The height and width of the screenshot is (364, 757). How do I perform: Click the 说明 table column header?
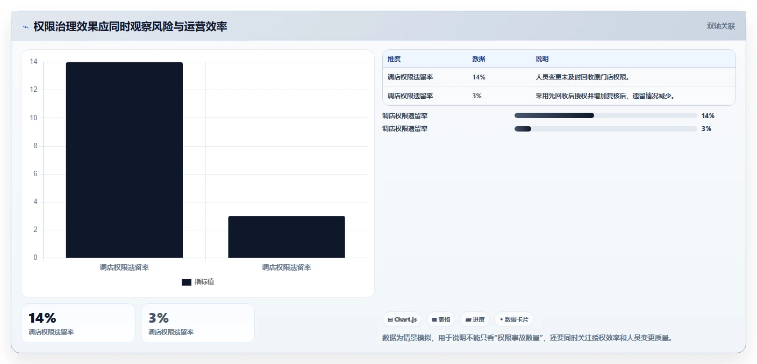542,59
